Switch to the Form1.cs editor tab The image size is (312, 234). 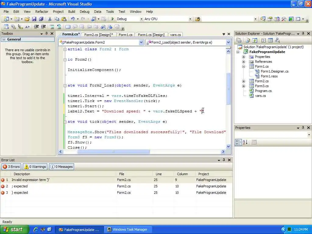(126, 35)
